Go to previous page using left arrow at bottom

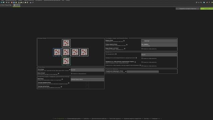53,119
